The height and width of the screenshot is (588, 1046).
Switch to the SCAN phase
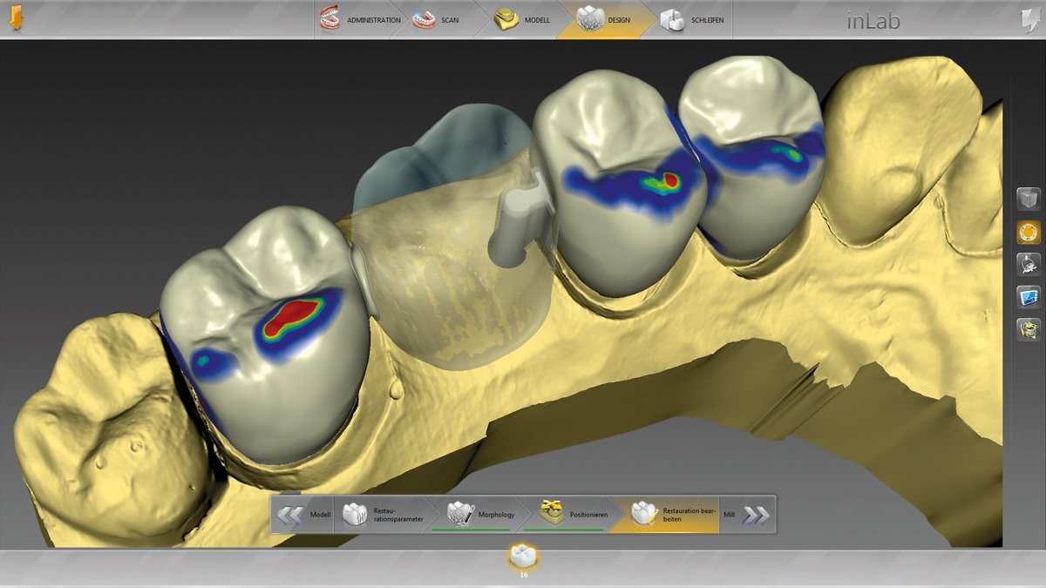point(436,19)
